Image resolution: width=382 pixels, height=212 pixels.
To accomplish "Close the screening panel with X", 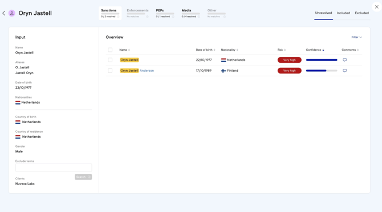I will pyautogui.click(x=377, y=7).
